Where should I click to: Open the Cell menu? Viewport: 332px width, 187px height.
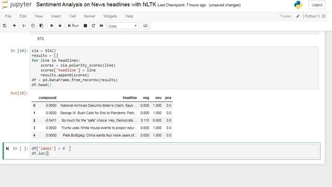point(72,16)
